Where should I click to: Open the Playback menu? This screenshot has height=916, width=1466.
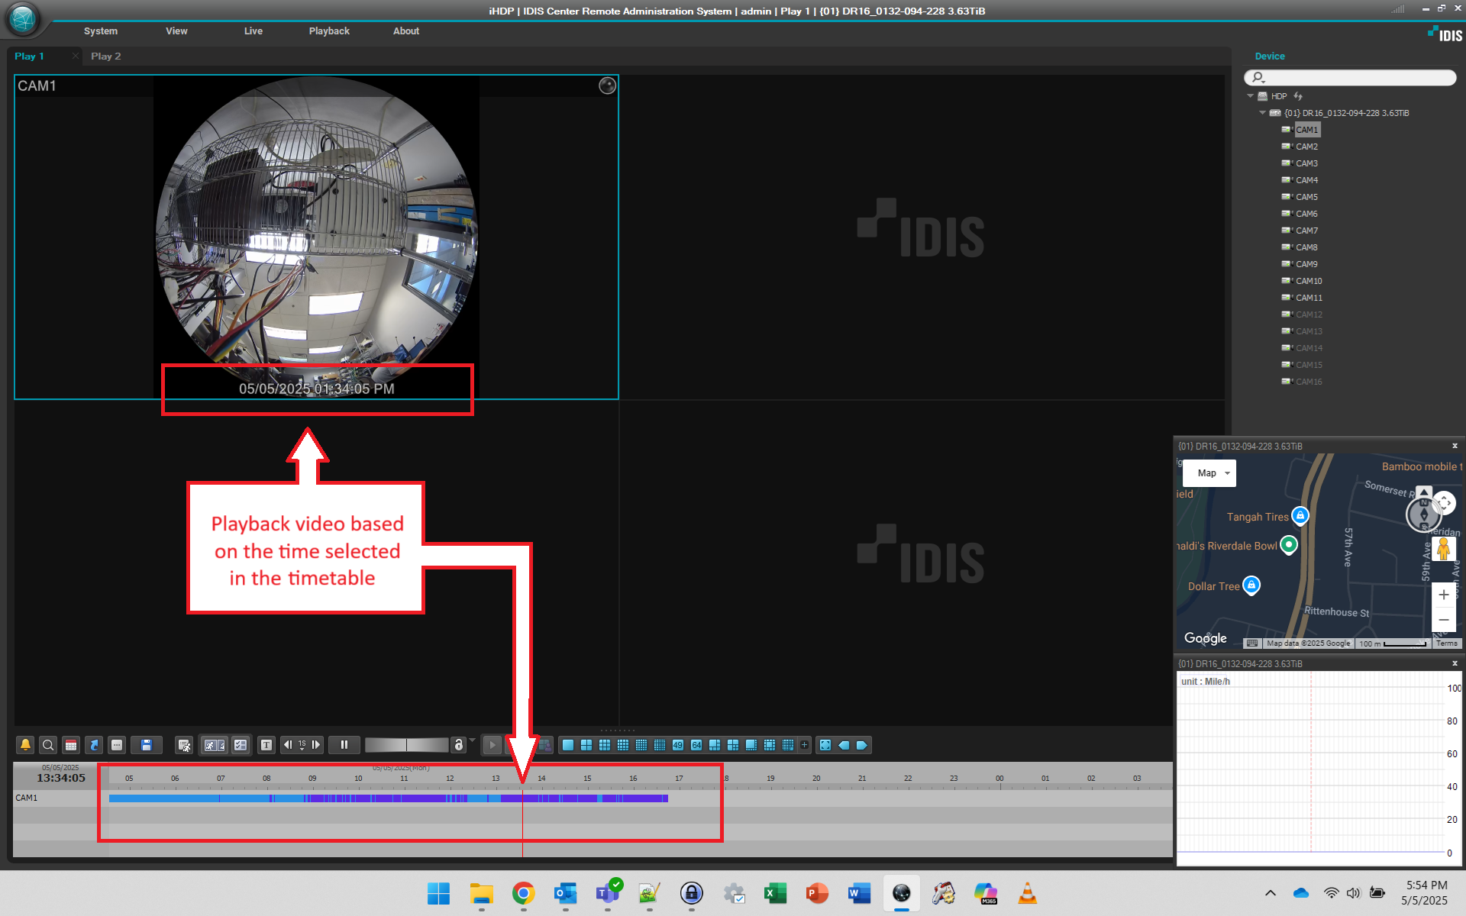pos(329,31)
